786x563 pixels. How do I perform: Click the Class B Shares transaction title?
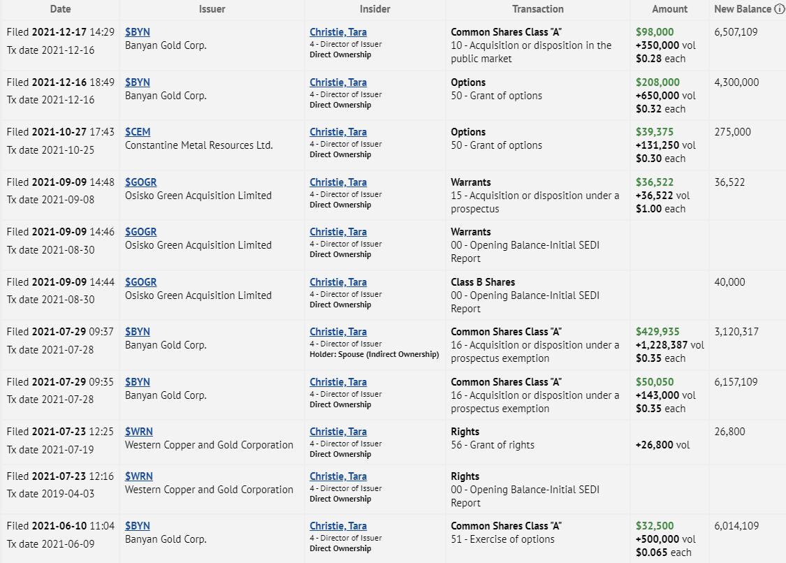click(x=483, y=281)
